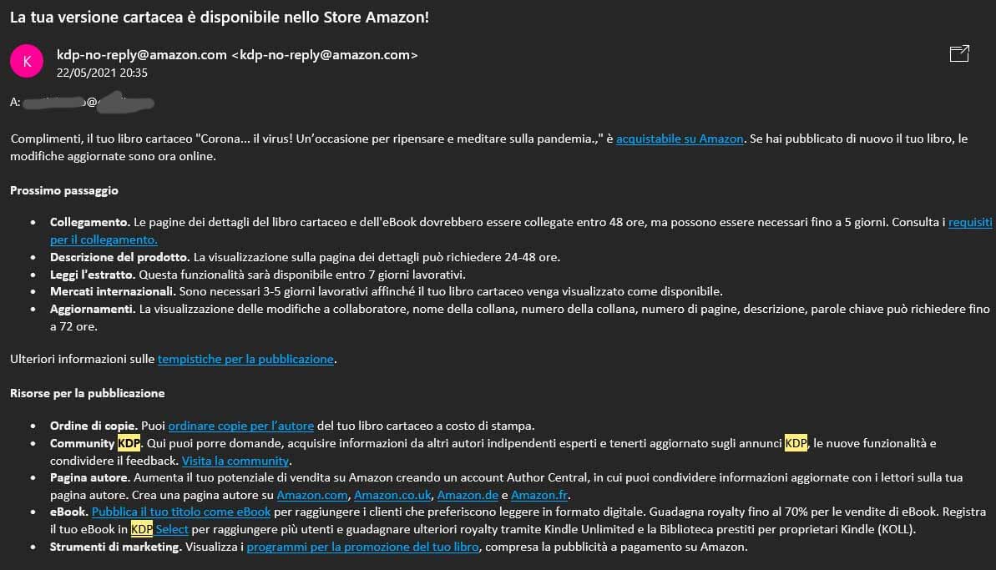The width and height of the screenshot is (996, 570).
Task: Visit the Amazon.de link
Action: tap(467, 495)
